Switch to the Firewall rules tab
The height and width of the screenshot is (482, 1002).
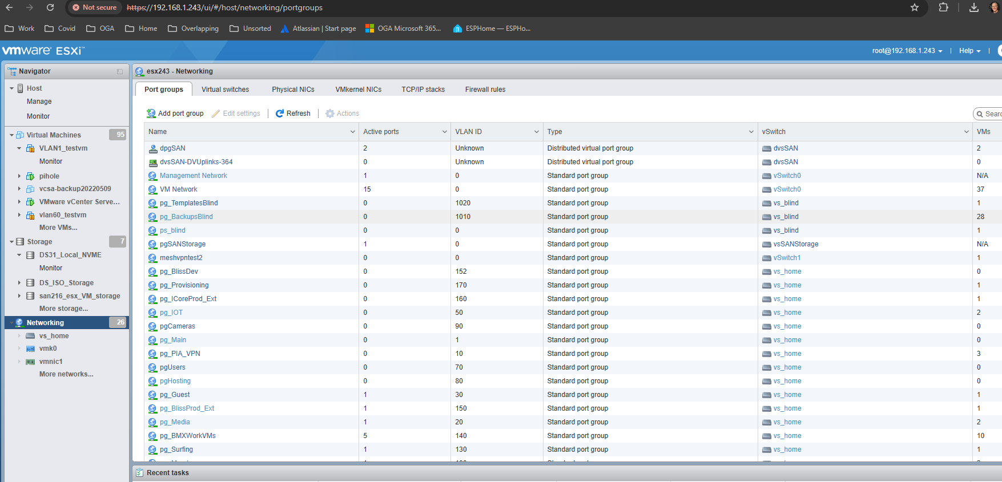tap(485, 90)
